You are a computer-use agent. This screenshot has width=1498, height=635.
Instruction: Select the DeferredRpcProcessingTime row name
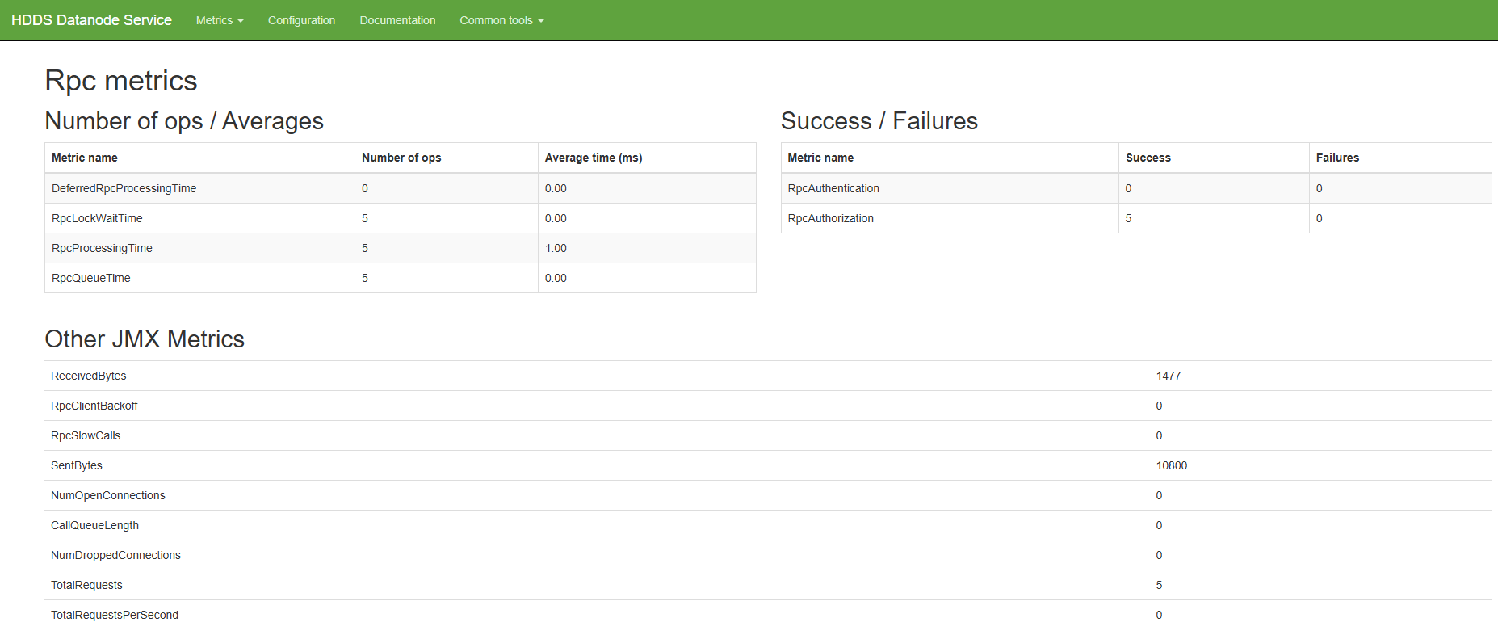click(124, 188)
